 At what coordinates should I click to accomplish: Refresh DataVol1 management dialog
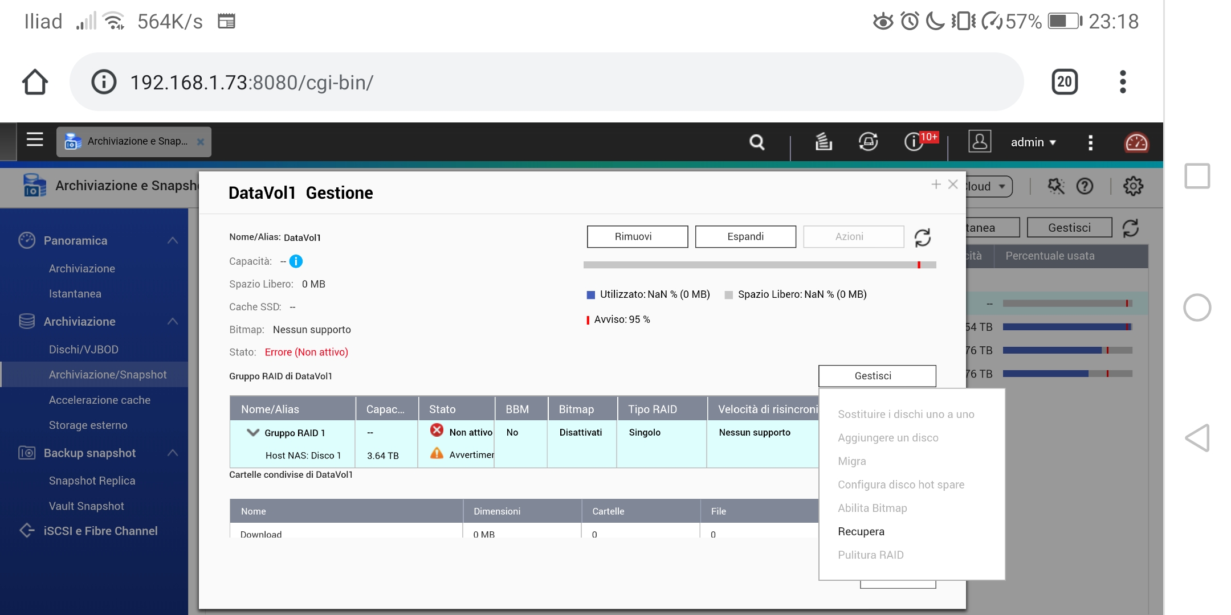click(922, 237)
